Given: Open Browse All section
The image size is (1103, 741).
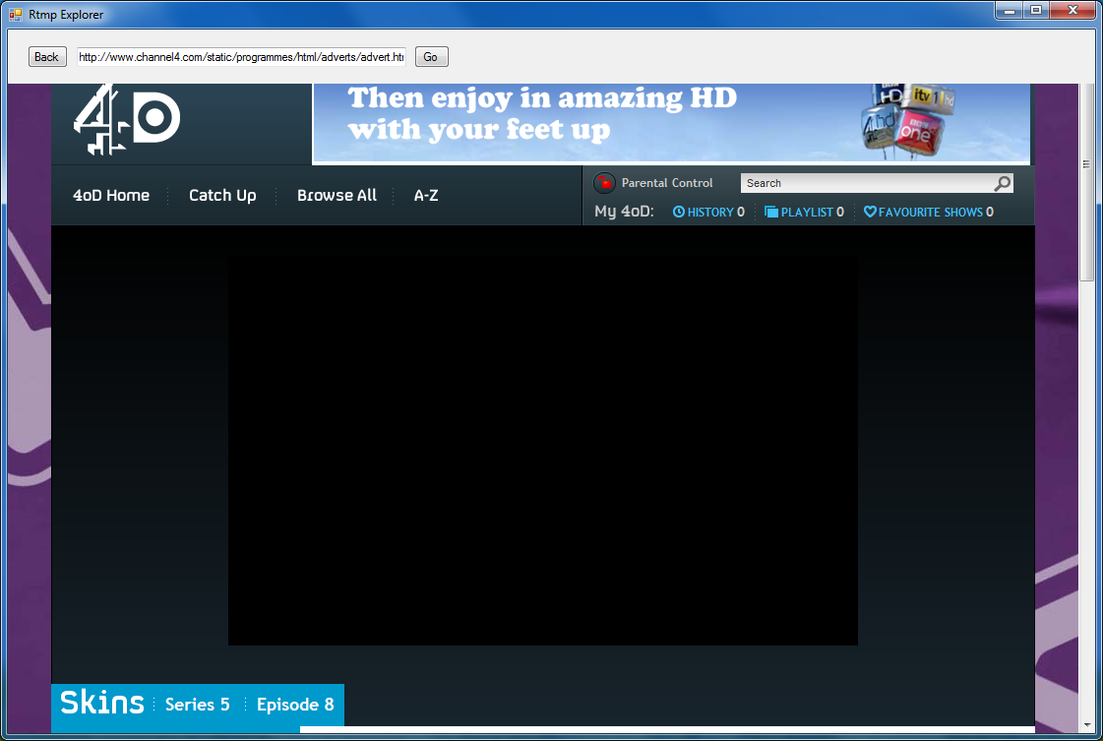Looking at the screenshot, I should pos(337,196).
